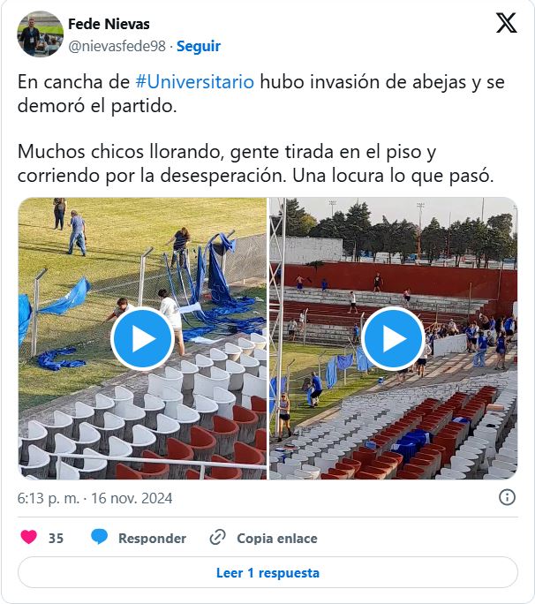
Task: Open the @nievasfede98 handle
Action: pyautogui.click(x=117, y=46)
